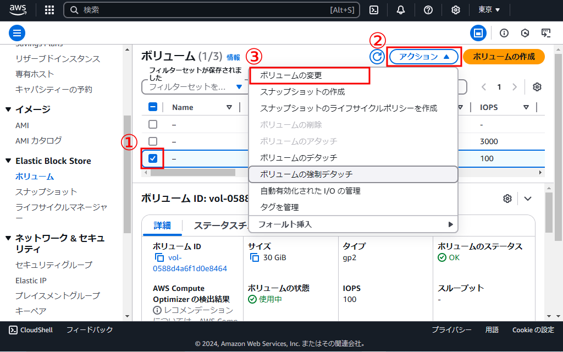Click the AWS logo home icon
This screenshot has height=352, width=563.
pyautogui.click(x=18, y=10)
